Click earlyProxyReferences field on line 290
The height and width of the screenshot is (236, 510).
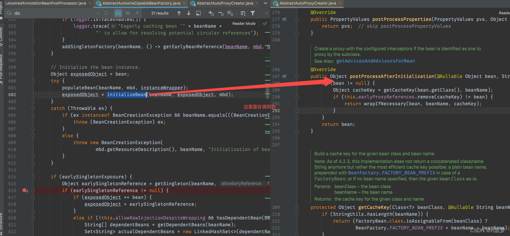(x=386, y=97)
